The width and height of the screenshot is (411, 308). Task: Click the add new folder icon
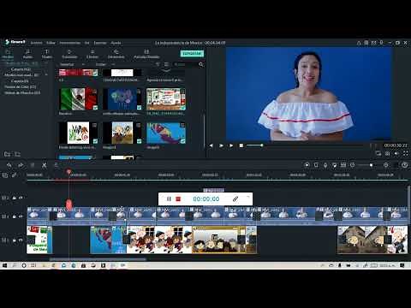pos(7,154)
